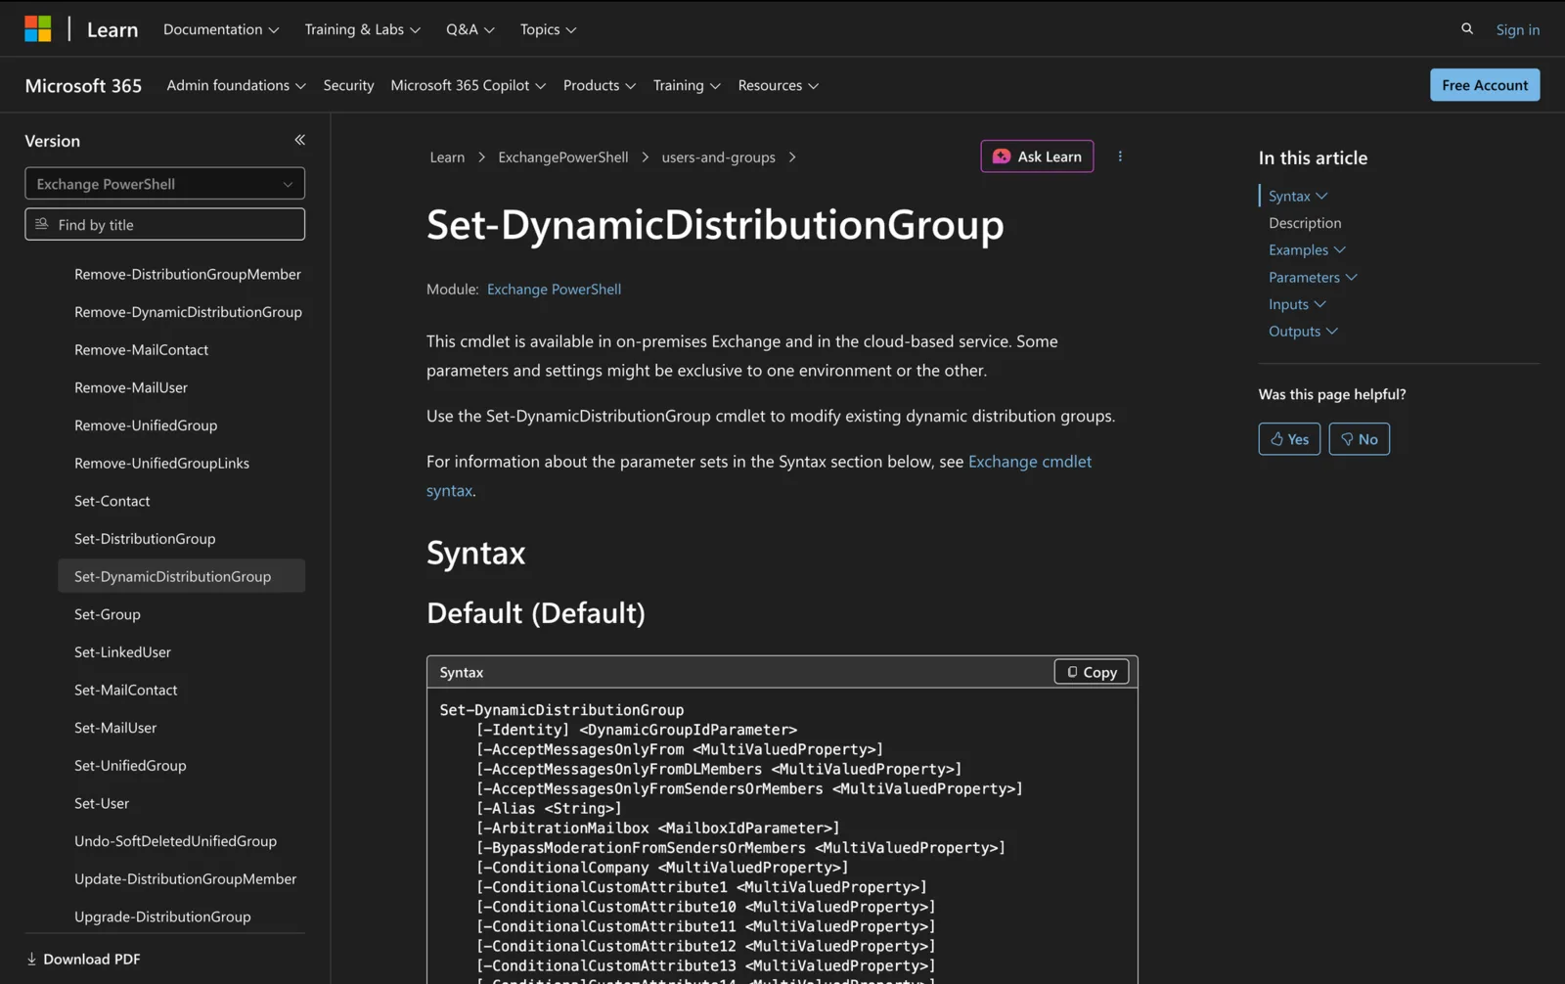This screenshot has width=1565, height=984.
Task: Open Set-LinkedUser article
Action: coord(122,652)
